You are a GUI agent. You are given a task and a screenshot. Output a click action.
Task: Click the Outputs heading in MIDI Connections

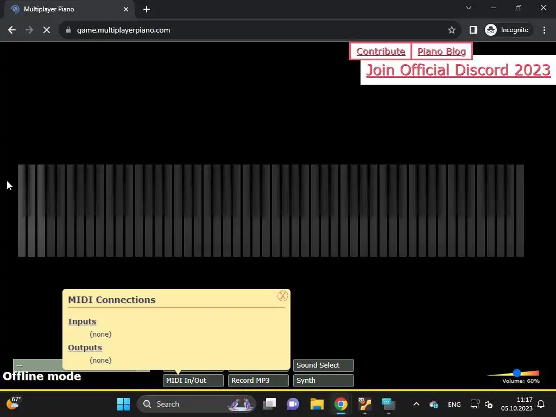pos(85,347)
